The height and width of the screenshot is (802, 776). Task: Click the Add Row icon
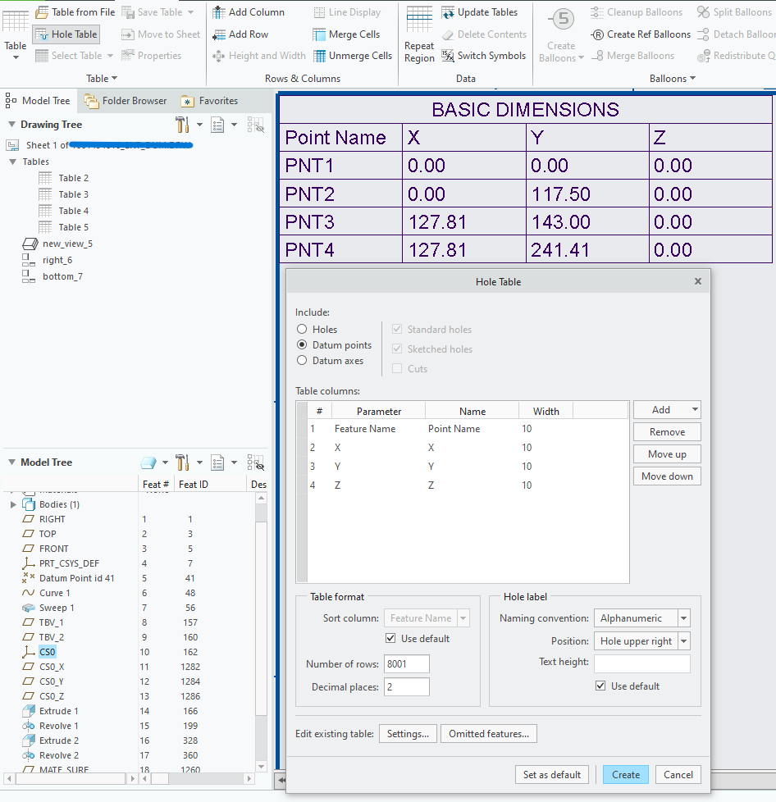pyautogui.click(x=219, y=34)
